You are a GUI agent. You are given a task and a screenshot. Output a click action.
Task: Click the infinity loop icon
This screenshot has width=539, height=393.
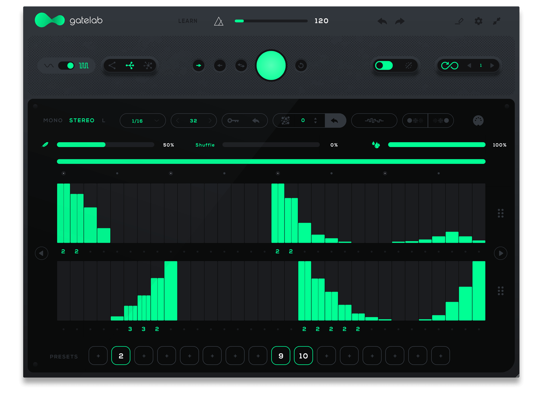(449, 66)
